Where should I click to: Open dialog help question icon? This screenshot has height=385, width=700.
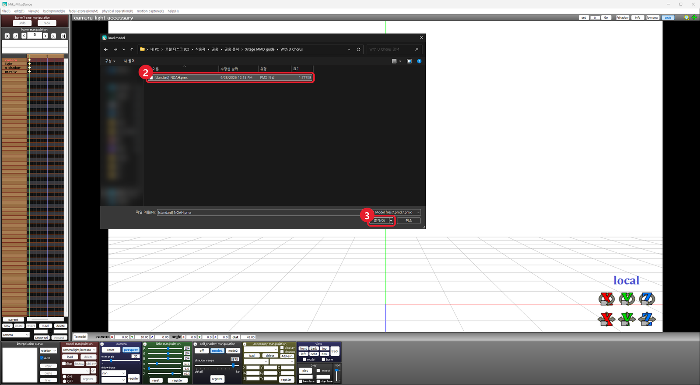419,61
